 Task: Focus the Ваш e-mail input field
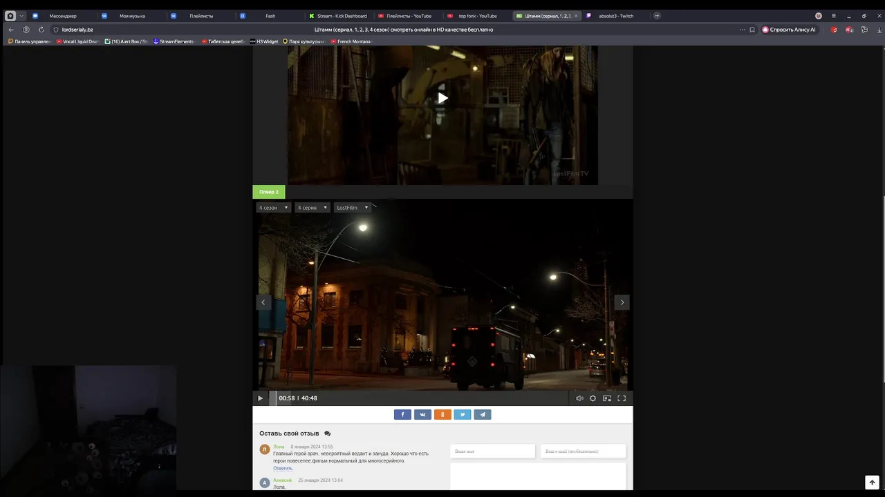point(583,451)
